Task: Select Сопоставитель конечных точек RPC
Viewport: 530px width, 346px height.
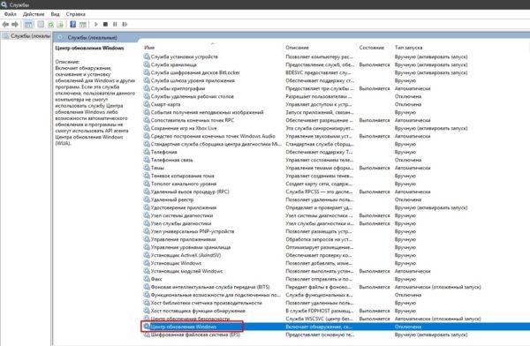Action: click(193, 120)
